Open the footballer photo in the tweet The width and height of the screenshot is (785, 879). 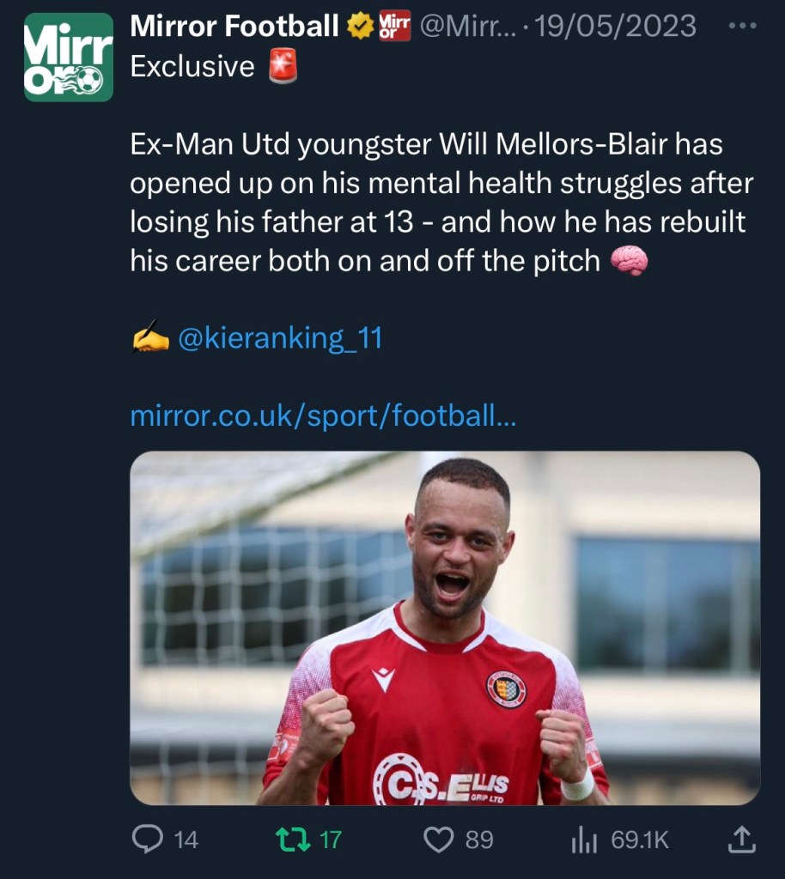point(445,627)
